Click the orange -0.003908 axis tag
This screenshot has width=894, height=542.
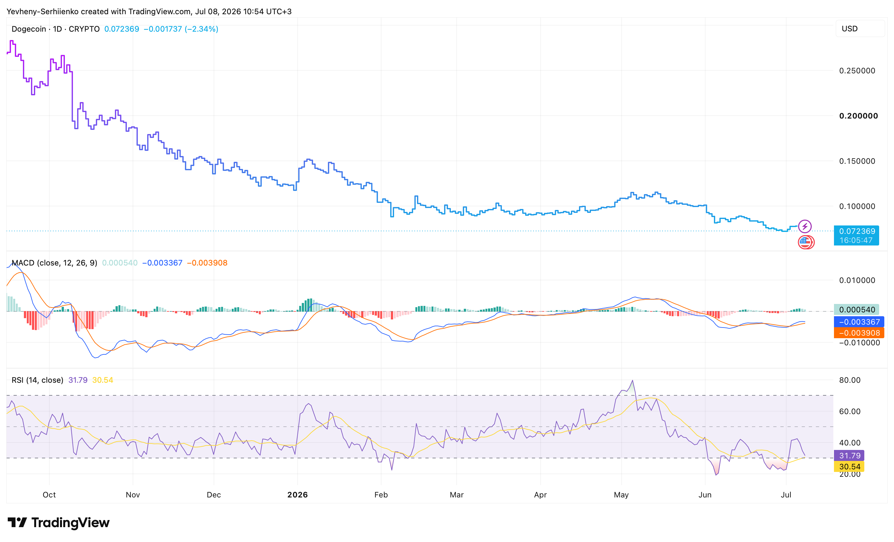(859, 333)
